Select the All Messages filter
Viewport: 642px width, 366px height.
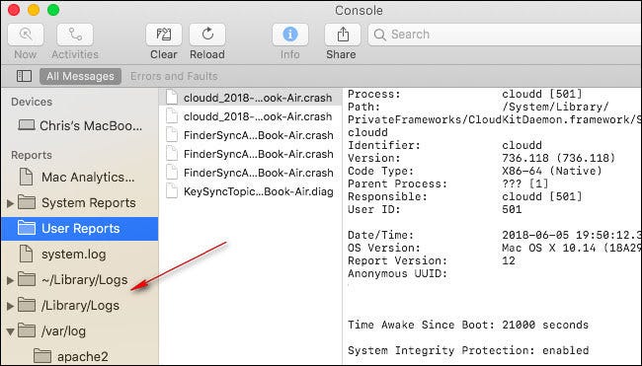point(80,76)
